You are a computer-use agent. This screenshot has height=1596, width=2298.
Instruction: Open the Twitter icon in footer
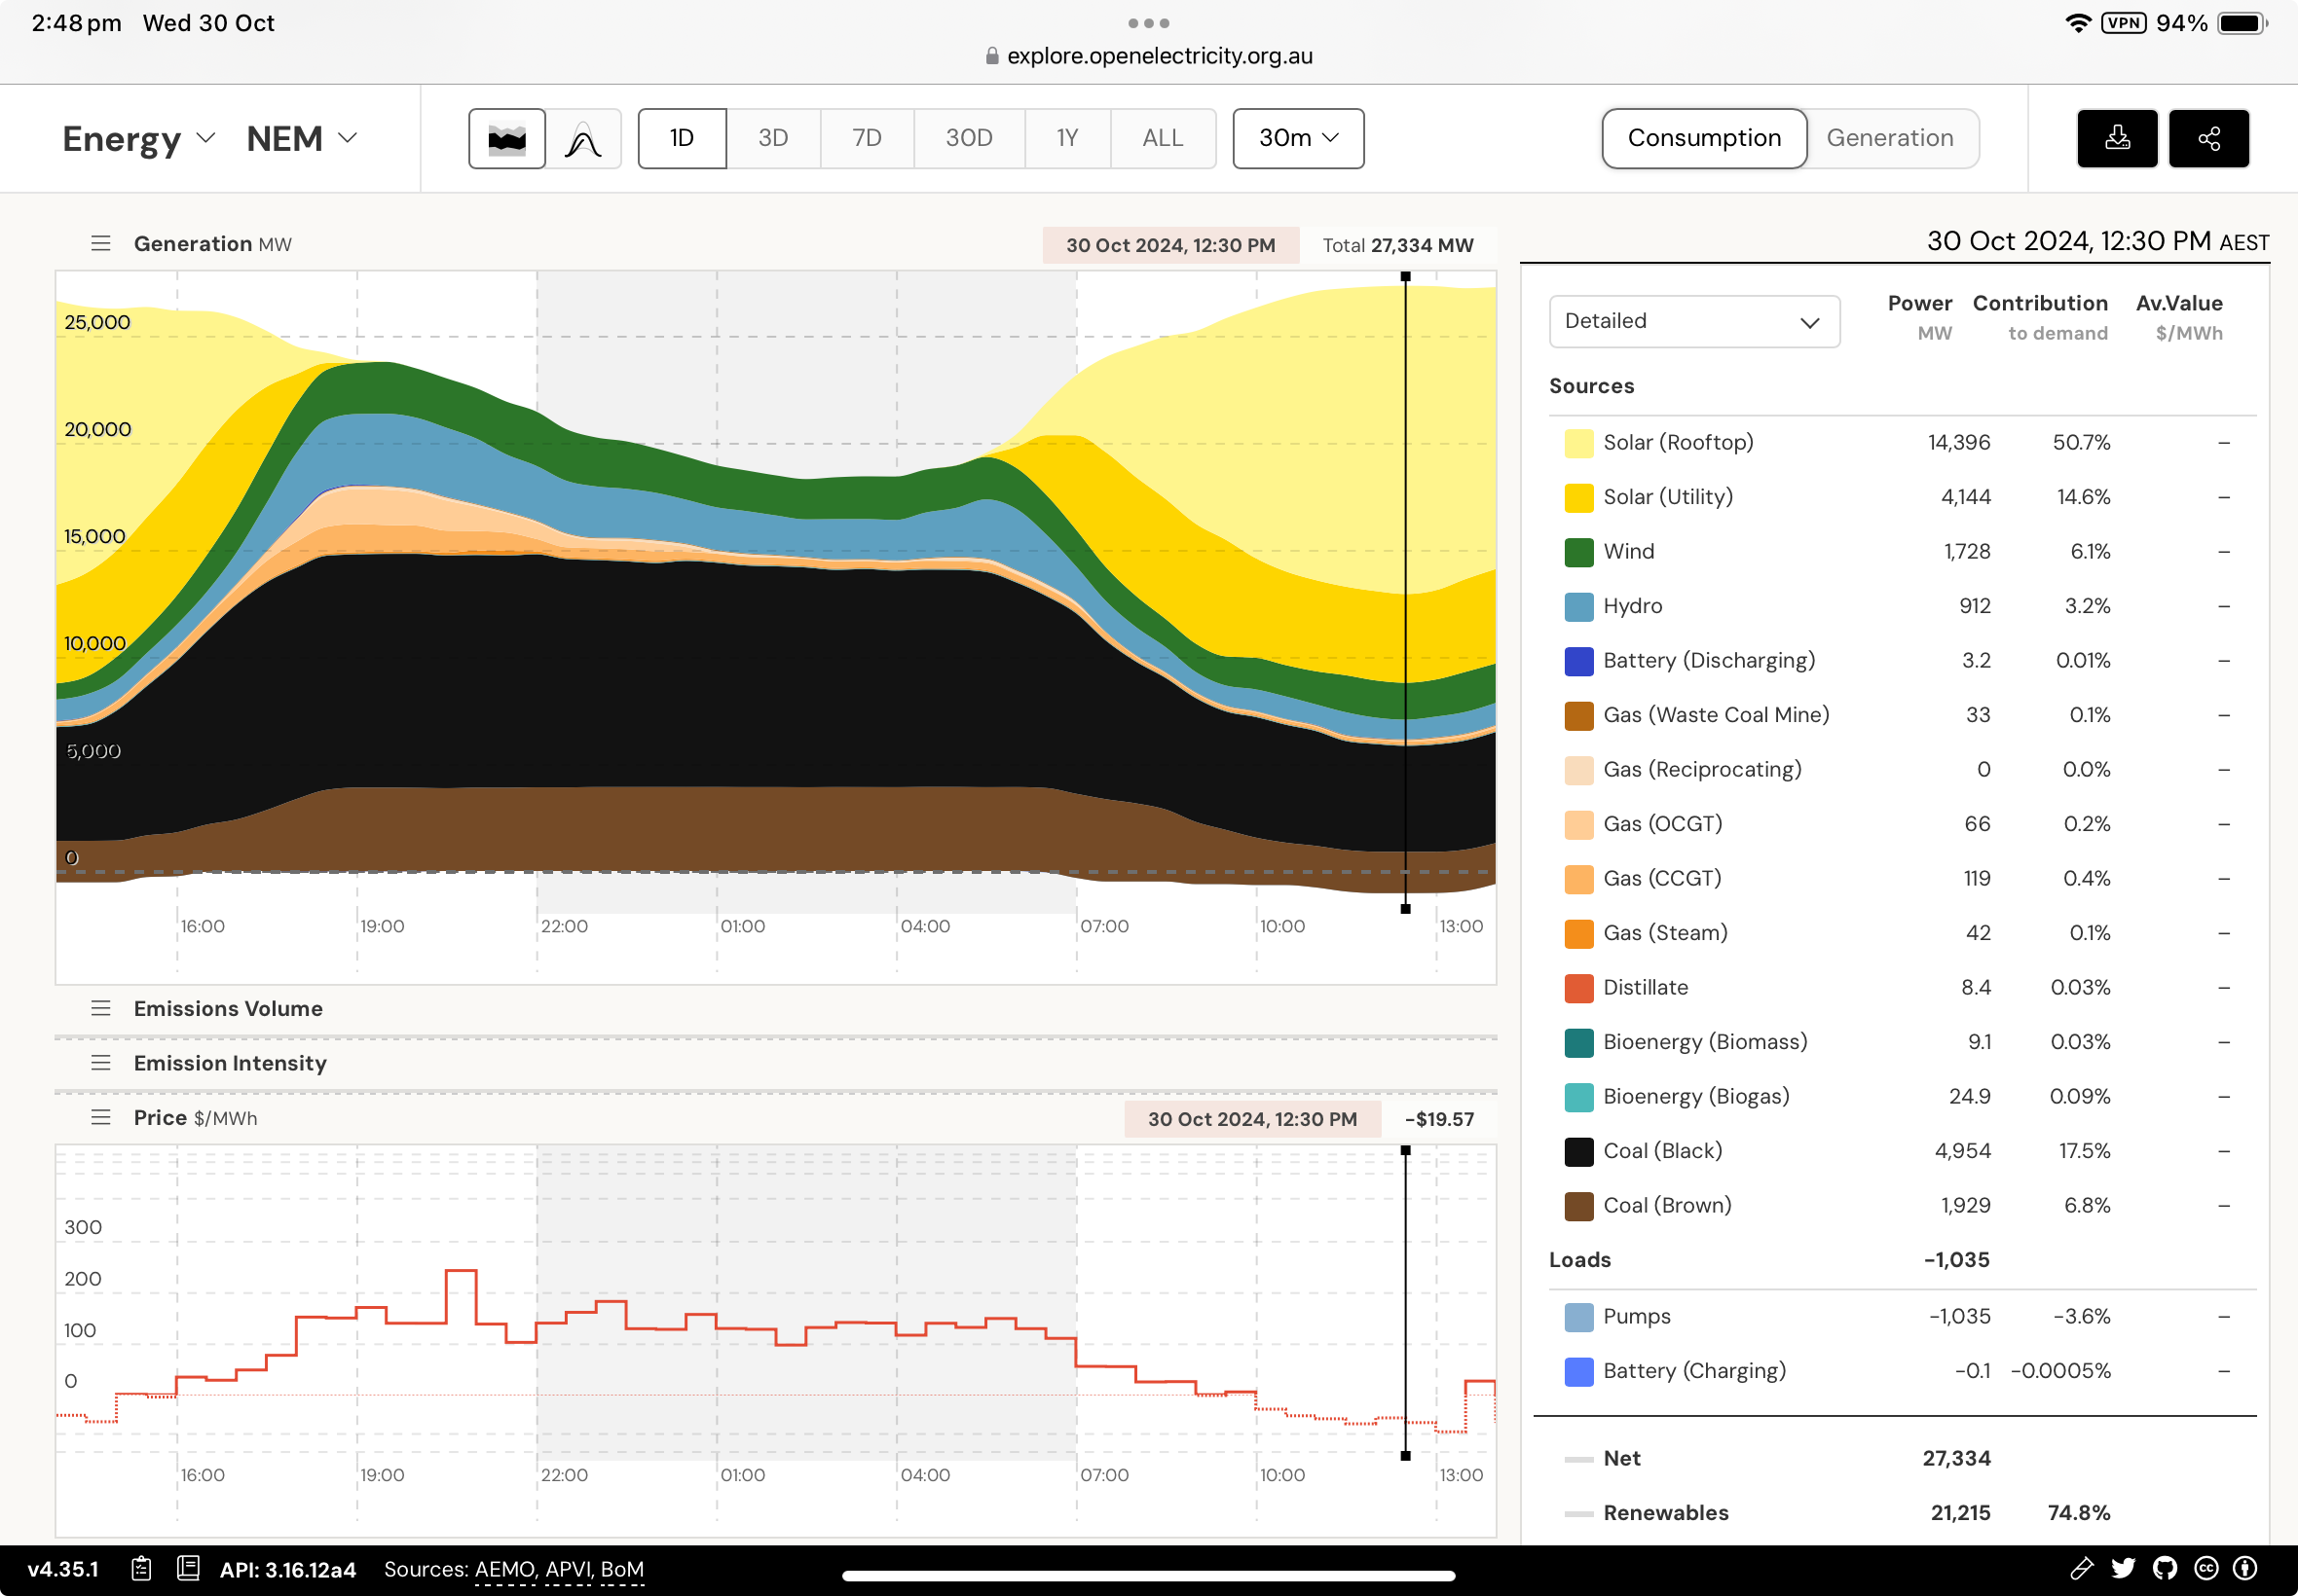coord(2123,1568)
